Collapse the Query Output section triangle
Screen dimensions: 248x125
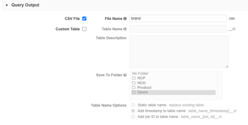pyautogui.click(x=7, y=5)
